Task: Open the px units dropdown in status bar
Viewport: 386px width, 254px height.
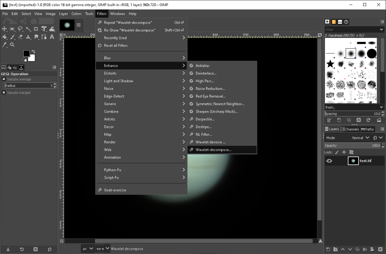Action: (x=87, y=249)
